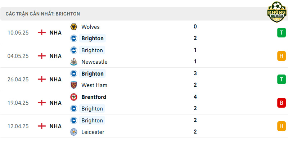Image resolution: width=288 pixels, height=144 pixels.
Task: Select the green T badge for Wolves match
Action: click(282, 32)
